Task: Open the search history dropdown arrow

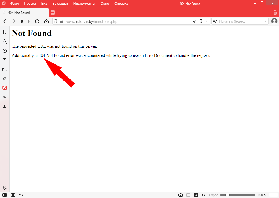Action: (265, 21)
